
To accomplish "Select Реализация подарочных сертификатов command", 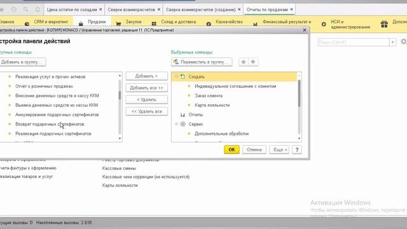I will (x=53, y=134).
